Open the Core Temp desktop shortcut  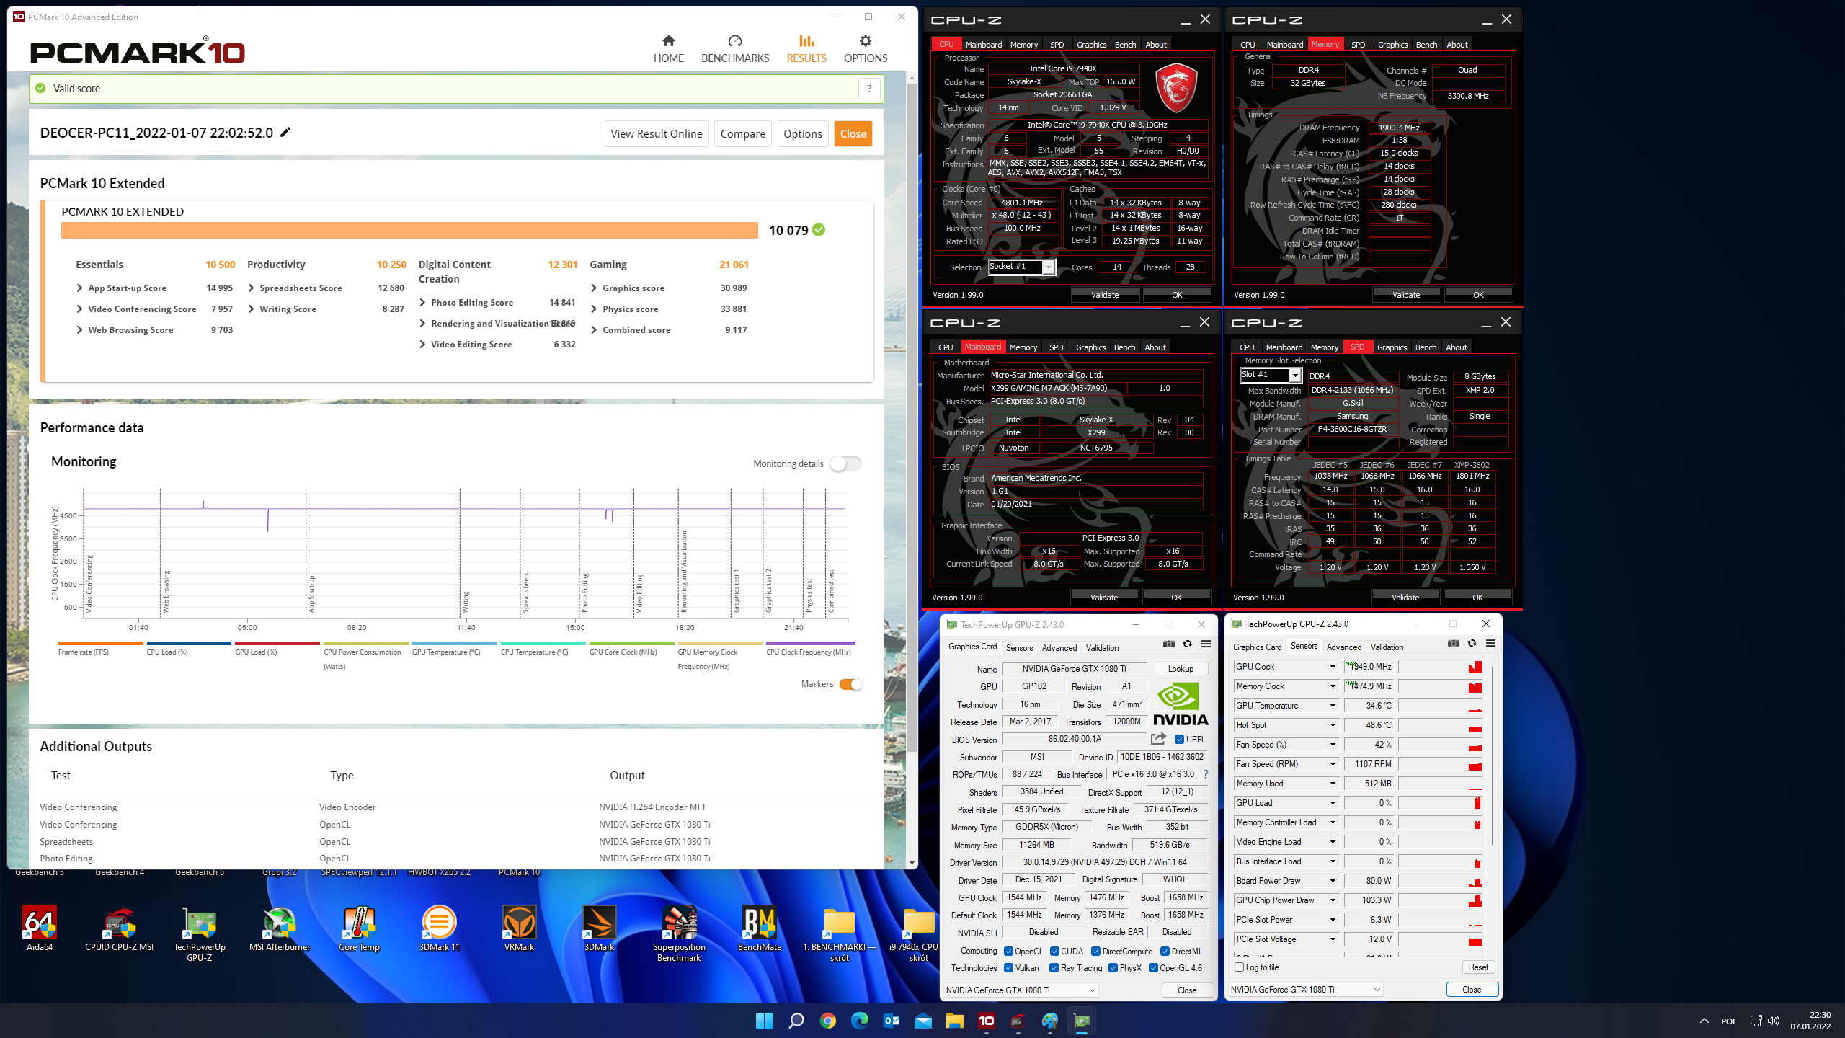tap(359, 928)
